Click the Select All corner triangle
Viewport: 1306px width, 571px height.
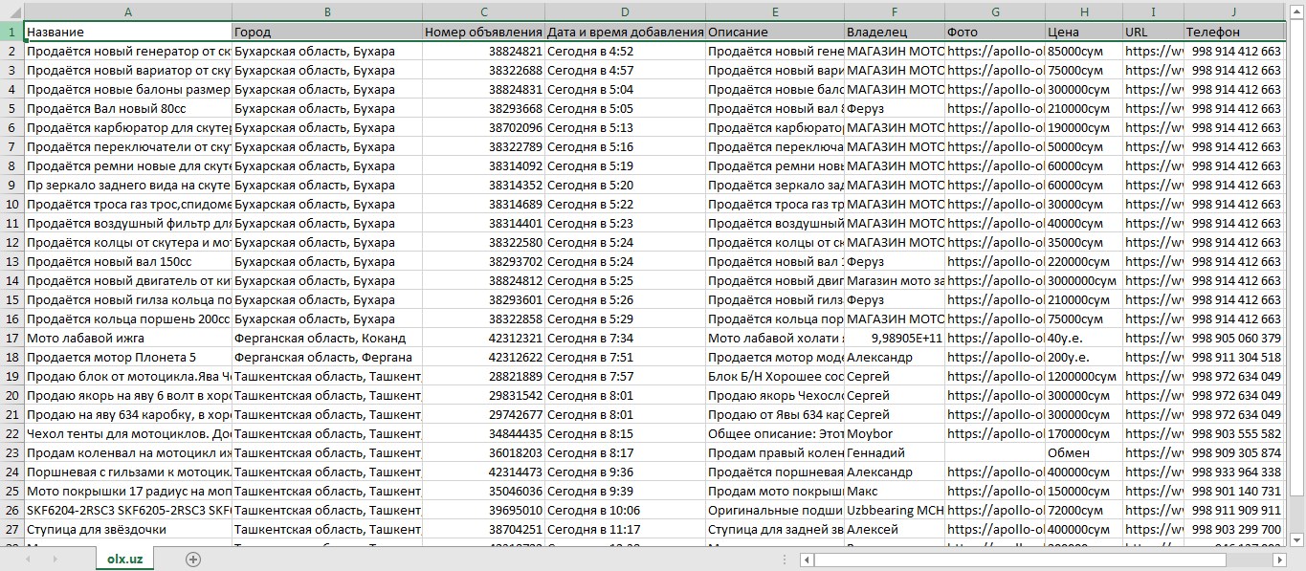11,11
